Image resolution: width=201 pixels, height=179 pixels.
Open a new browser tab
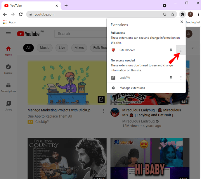coord(66,6)
